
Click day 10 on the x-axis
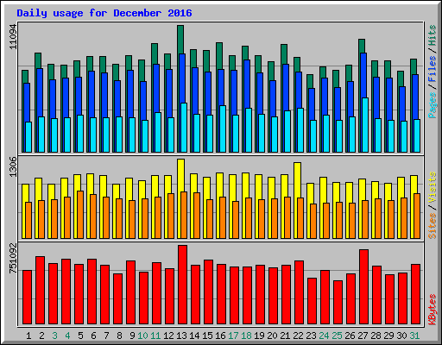click(x=142, y=336)
